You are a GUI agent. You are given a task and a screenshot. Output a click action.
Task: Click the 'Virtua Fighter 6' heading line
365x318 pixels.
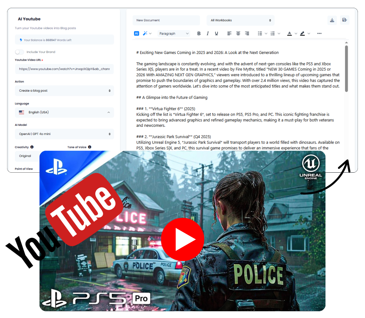(x=166, y=109)
